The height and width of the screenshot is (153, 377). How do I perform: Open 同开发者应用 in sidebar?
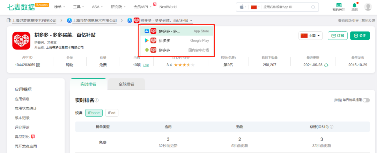click(x=26, y=146)
